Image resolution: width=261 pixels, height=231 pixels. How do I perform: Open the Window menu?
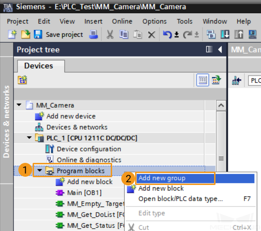[x=215, y=21]
